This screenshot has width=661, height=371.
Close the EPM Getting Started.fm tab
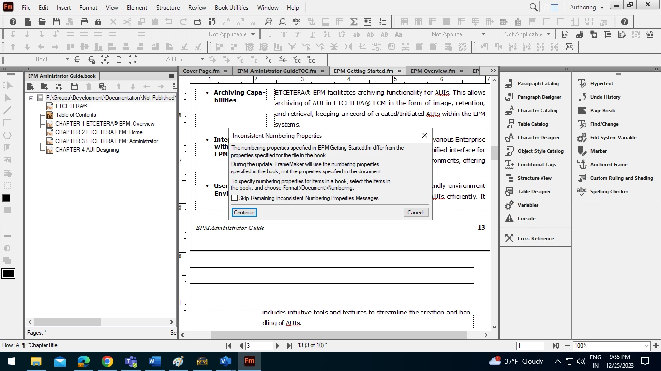tap(399, 71)
